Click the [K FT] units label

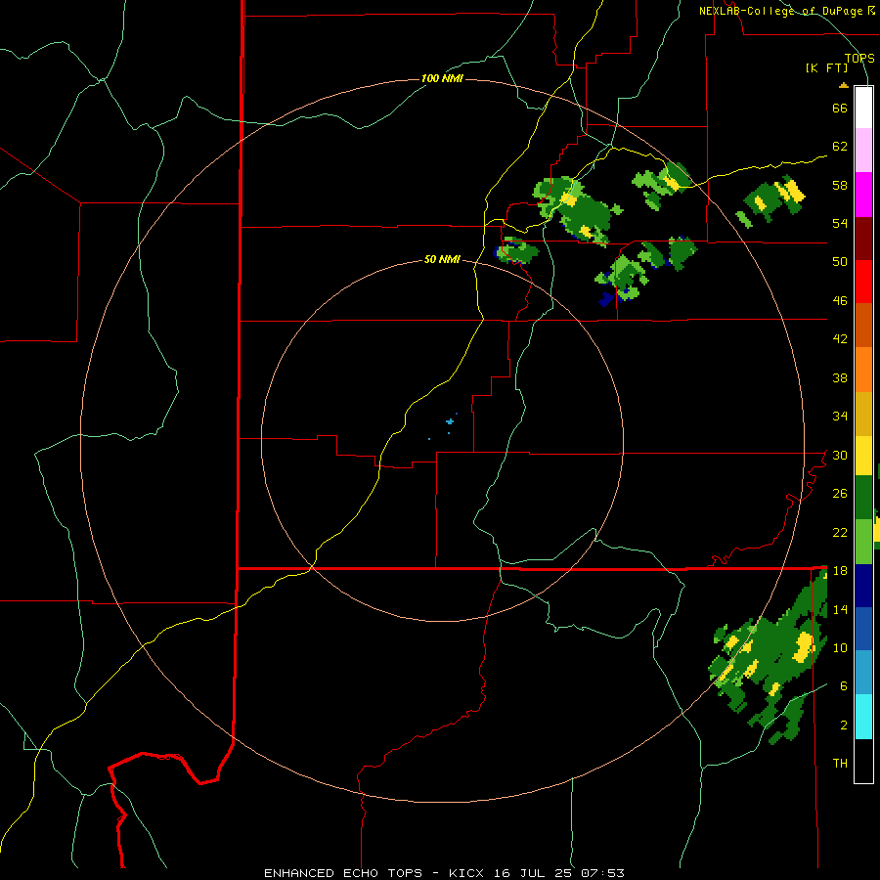827,68
